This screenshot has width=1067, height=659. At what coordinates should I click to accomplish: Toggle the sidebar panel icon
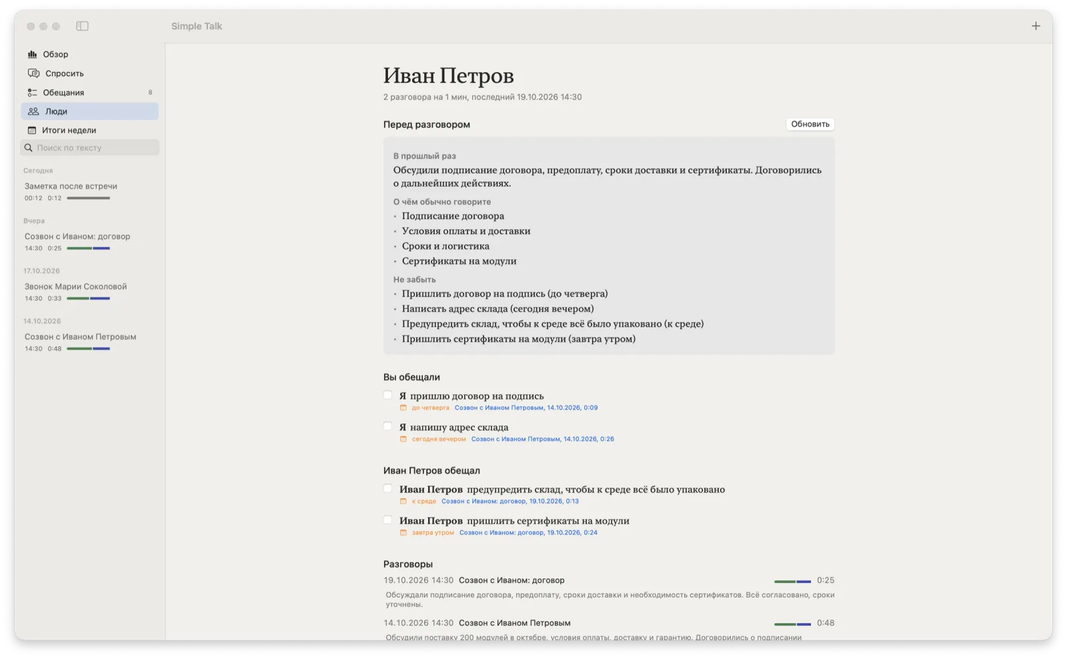coord(82,26)
